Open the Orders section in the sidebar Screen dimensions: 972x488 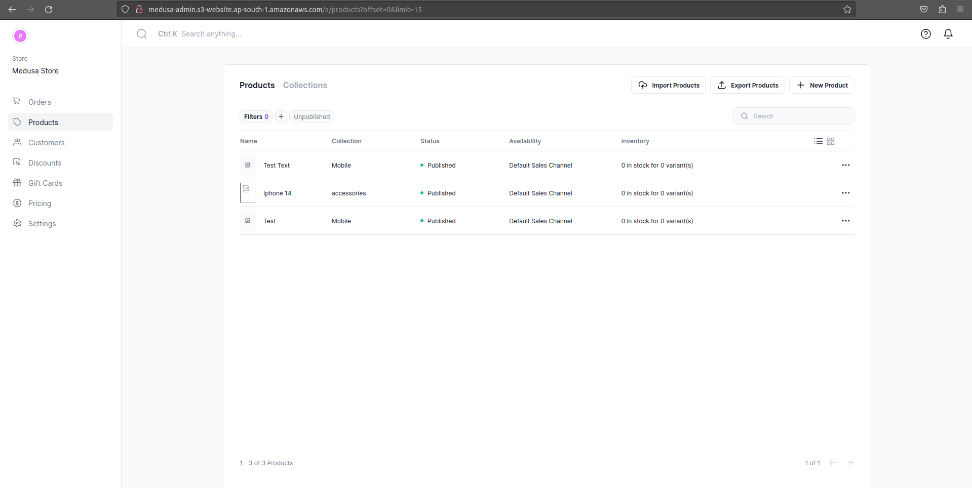pos(40,102)
